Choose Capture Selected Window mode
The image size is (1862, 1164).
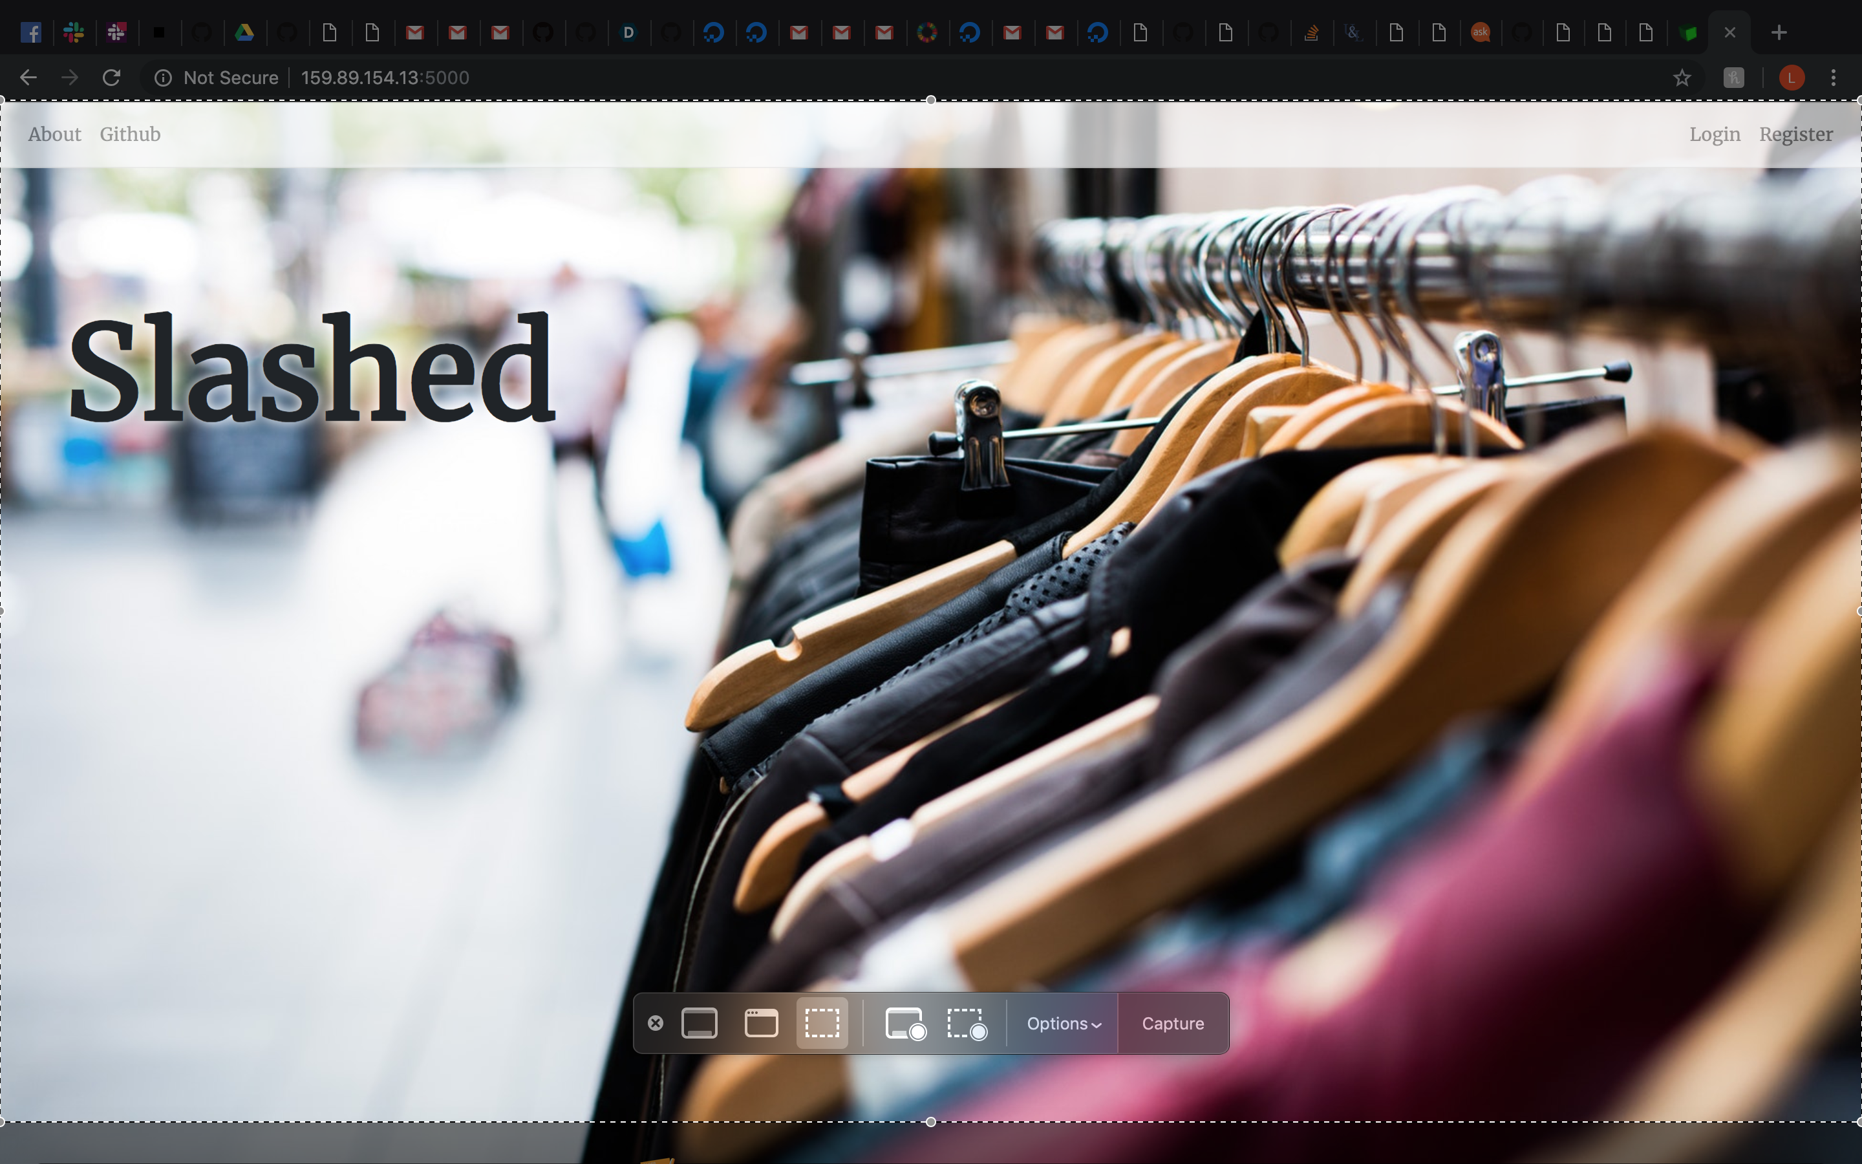click(x=761, y=1023)
